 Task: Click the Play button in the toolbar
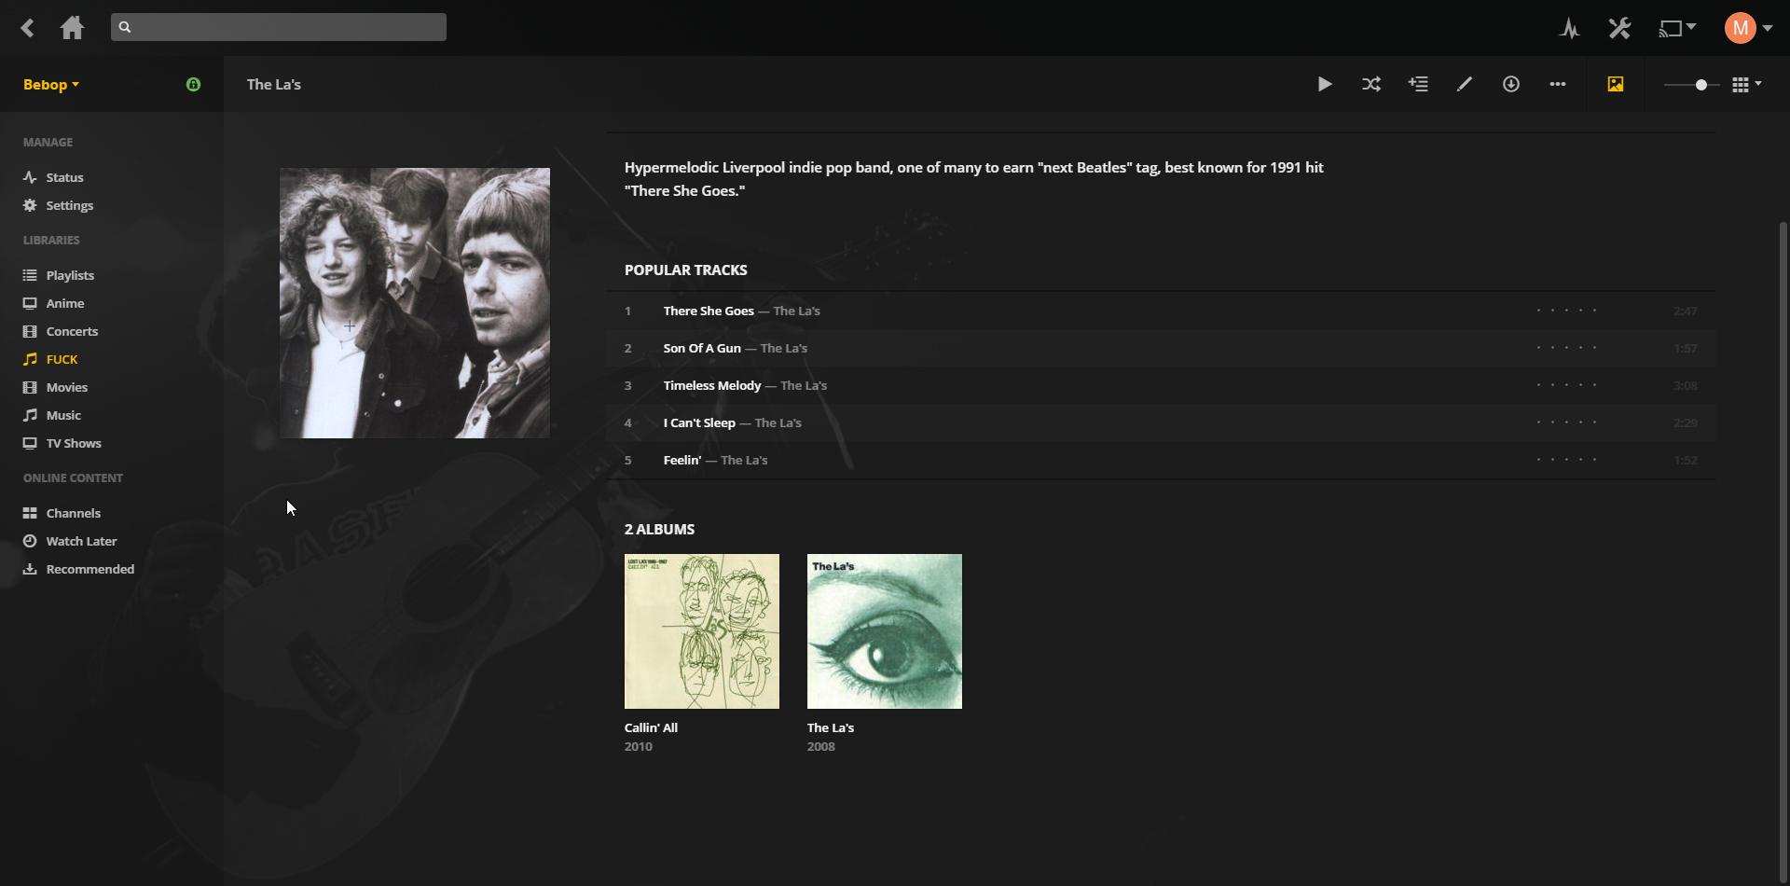point(1325,84)
